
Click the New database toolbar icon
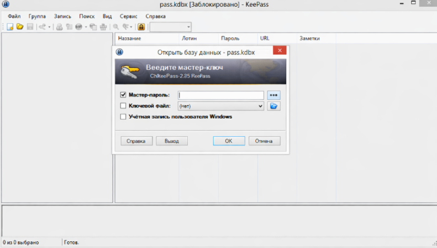(x=10, y=26)
